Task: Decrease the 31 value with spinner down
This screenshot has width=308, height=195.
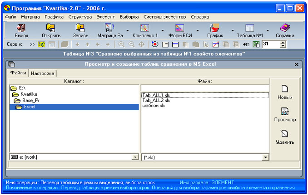Action: [x=283, y=46]
